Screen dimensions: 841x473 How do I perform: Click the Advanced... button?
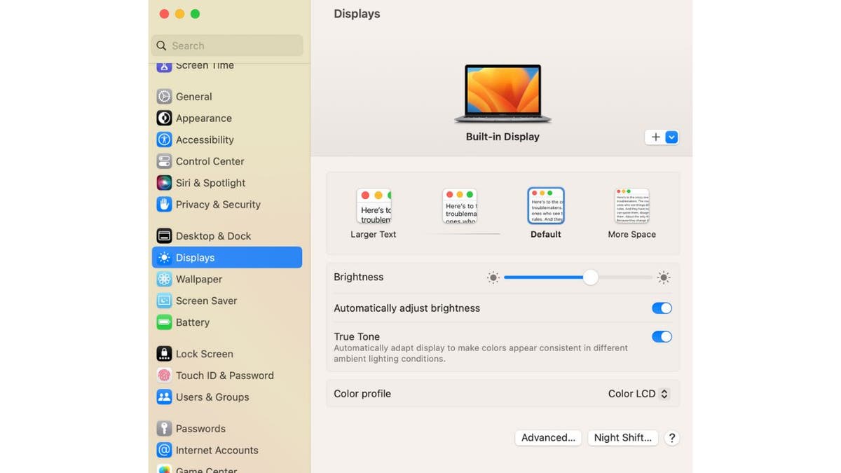point(548,438)
